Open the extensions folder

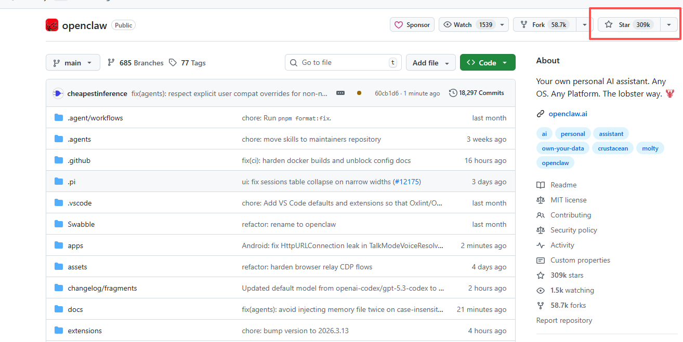point(85,331)
